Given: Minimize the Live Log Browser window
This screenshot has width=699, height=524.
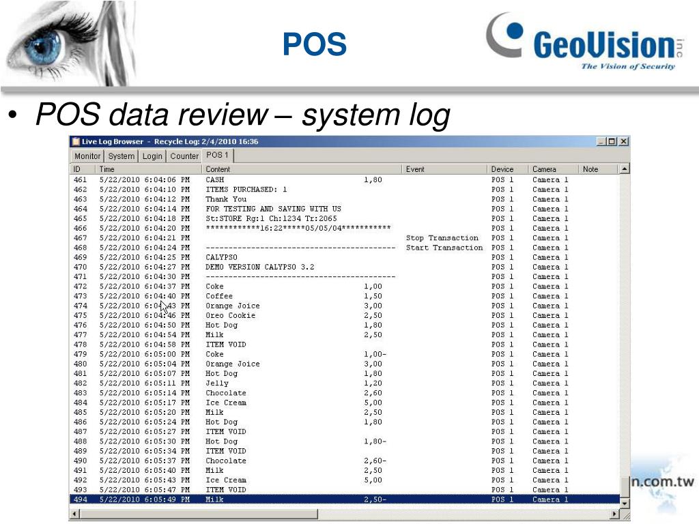Looking at the screenshot, I should pos(601,142).
